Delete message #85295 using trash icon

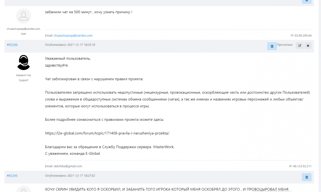pyautogui.click(x=307, y=177)
